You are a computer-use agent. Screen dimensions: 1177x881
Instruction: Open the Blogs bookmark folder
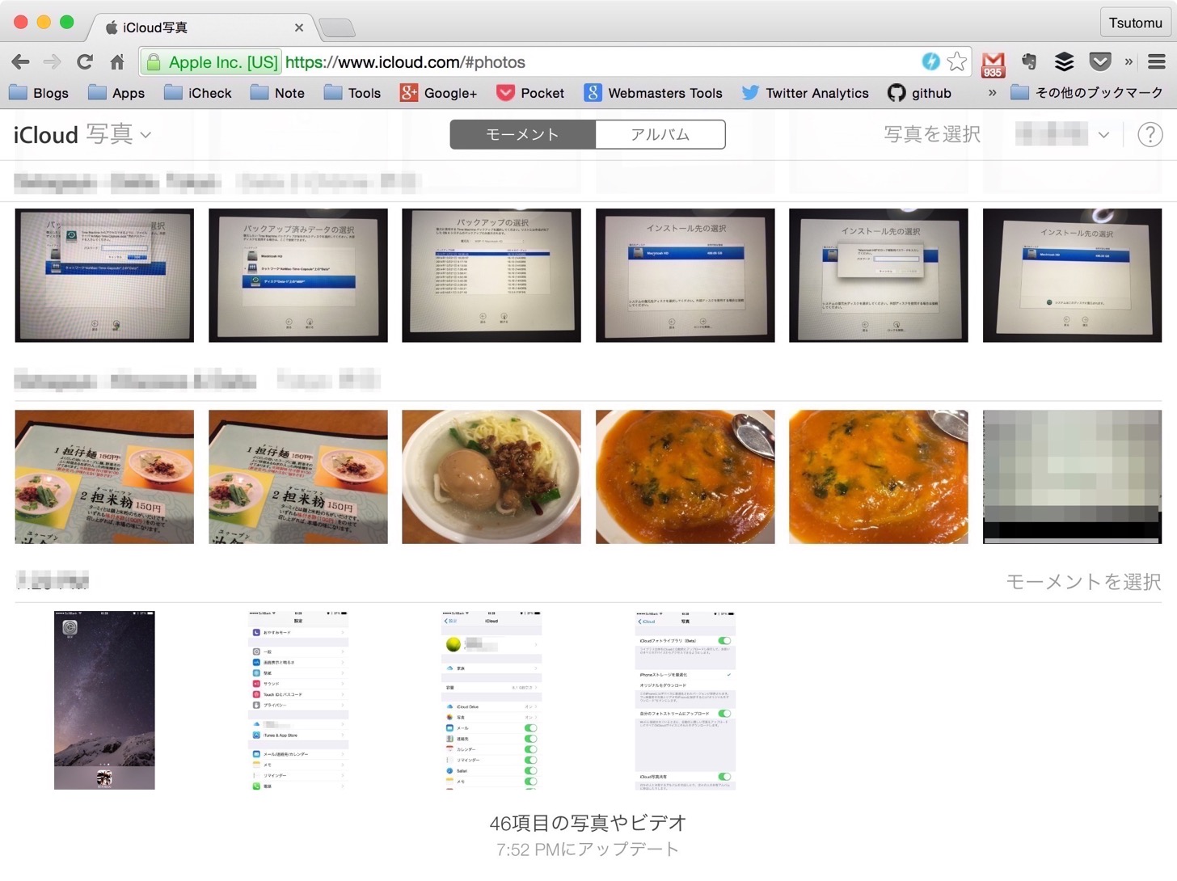coord(40,93)
